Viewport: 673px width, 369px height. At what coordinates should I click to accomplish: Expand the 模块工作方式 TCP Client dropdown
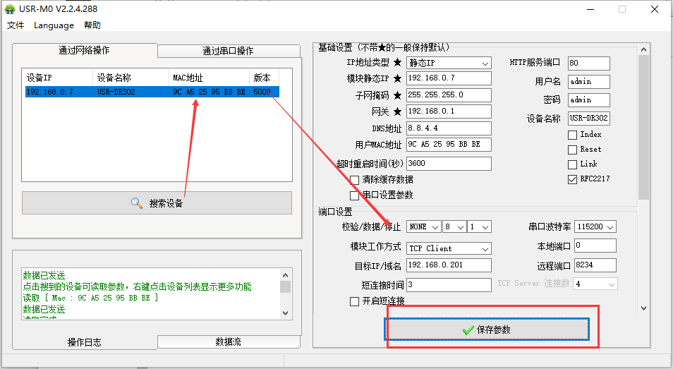(449, 248)
